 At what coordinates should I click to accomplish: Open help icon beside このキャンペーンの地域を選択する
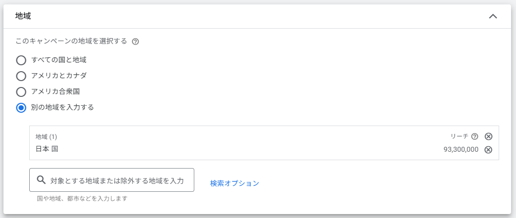tap(135, 42)
